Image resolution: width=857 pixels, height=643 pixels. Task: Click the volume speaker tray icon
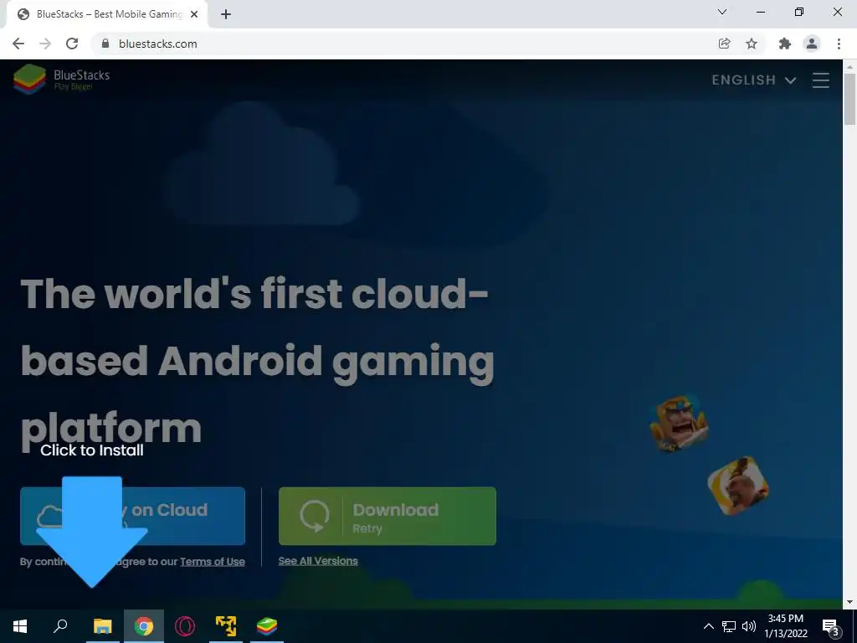(x=749, y=626)
